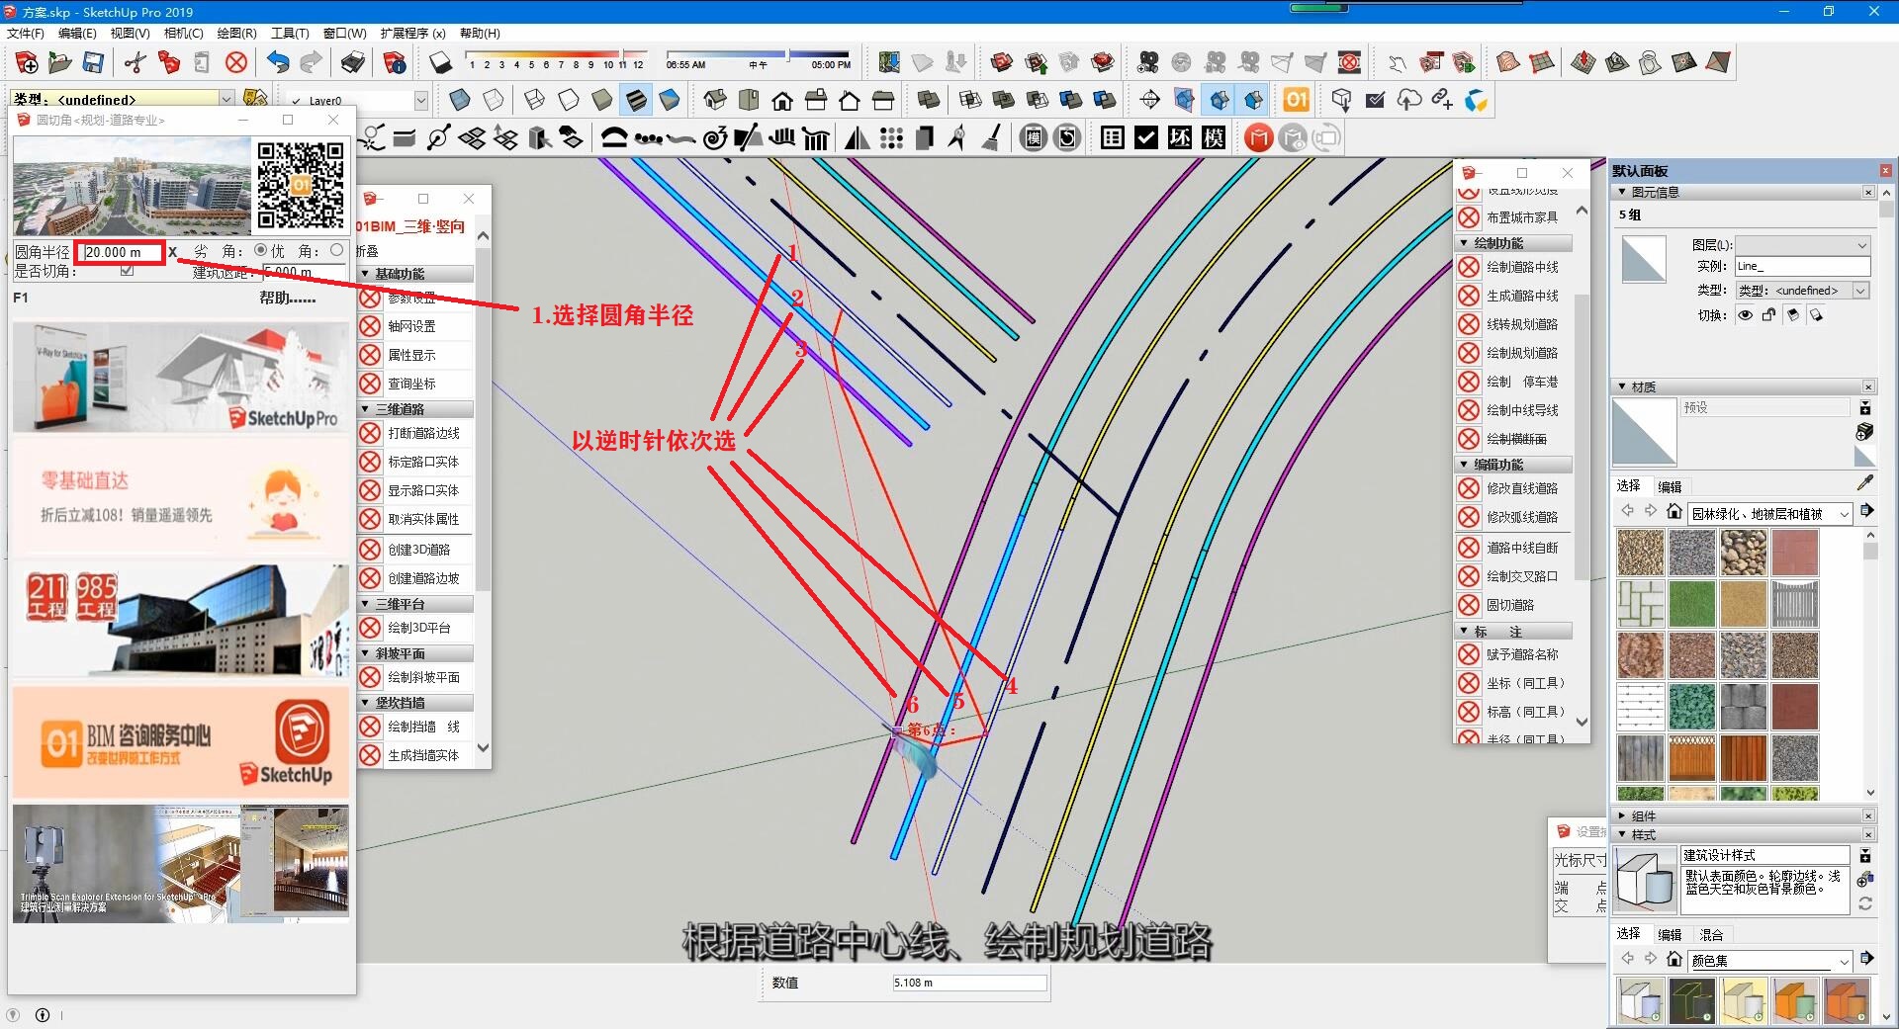Select the Front view house icon
The height and width of the screenshot is (1029, 1899).
[x=782, y=100]
